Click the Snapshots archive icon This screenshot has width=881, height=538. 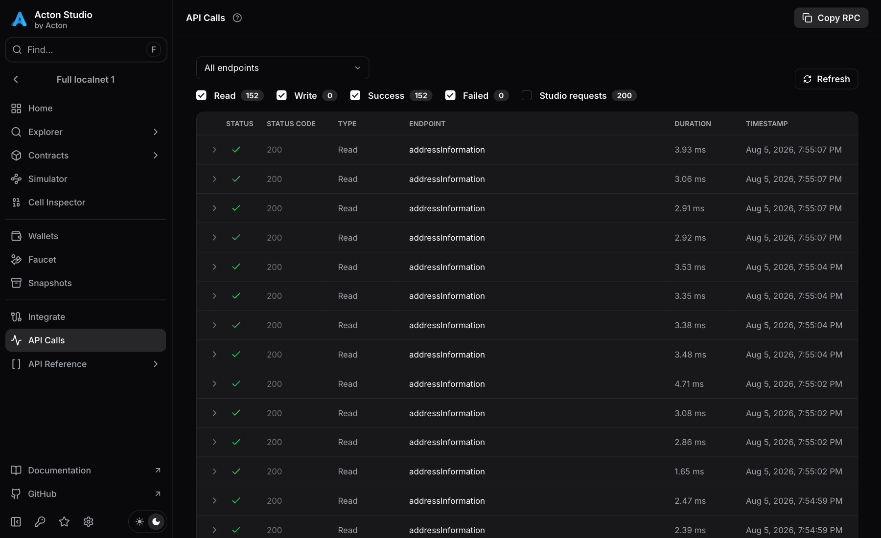tap(16, 283)
